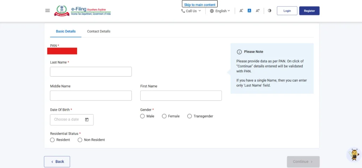Choose Non Resident residential status
The image size is (362, 168).
(x=80, y=140)
